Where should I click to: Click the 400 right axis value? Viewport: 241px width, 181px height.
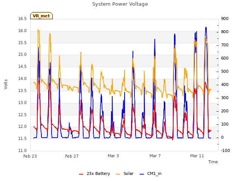225,84
